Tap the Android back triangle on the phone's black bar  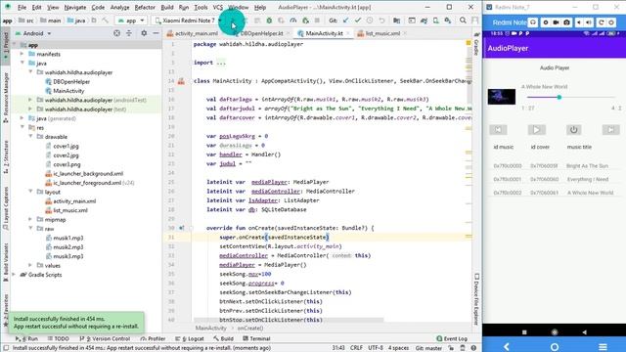point(585,332)
